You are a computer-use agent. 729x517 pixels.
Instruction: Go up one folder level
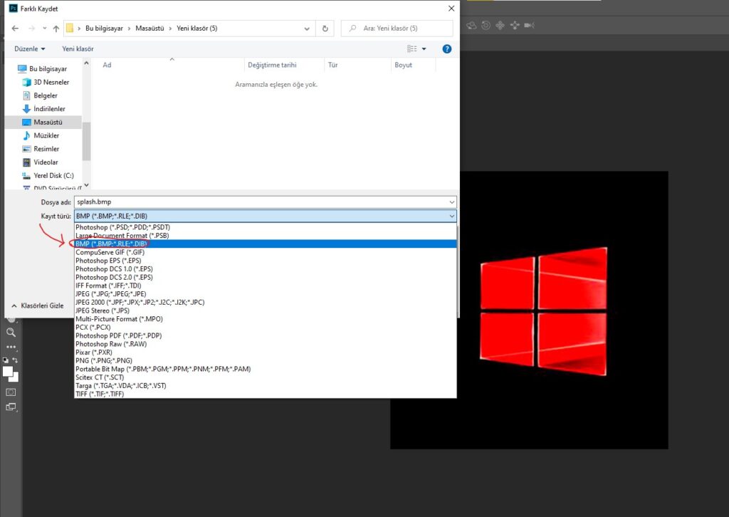(x=56, y=28)
